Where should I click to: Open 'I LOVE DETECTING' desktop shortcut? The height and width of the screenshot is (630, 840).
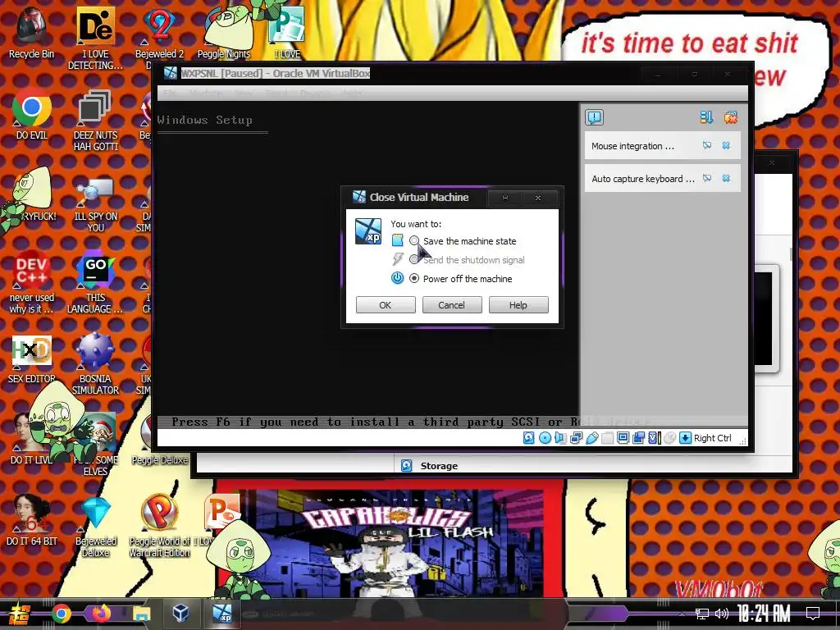pos(95,39)
